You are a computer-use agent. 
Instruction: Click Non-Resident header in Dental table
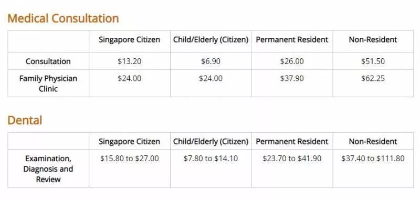[373, 141]
